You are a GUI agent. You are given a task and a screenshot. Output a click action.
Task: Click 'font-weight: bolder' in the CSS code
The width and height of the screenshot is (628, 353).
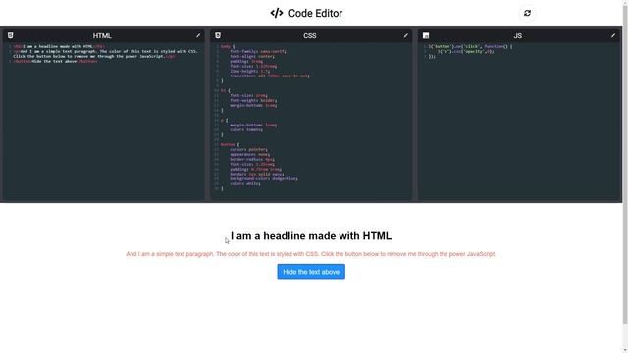tap(253, 100)
